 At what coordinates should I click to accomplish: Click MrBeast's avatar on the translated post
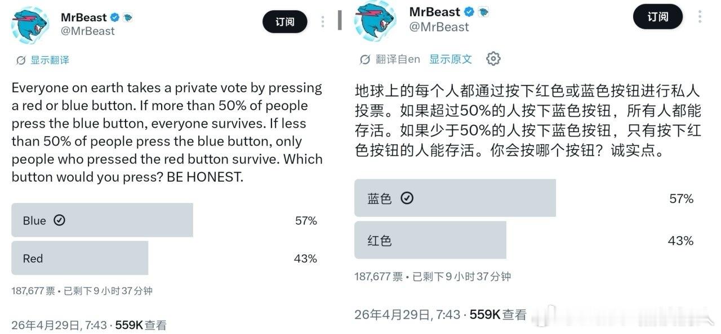click(375, 21)
